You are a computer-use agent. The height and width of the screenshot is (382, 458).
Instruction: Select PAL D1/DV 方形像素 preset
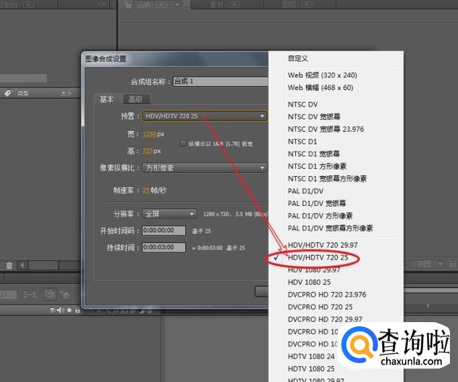320,216
